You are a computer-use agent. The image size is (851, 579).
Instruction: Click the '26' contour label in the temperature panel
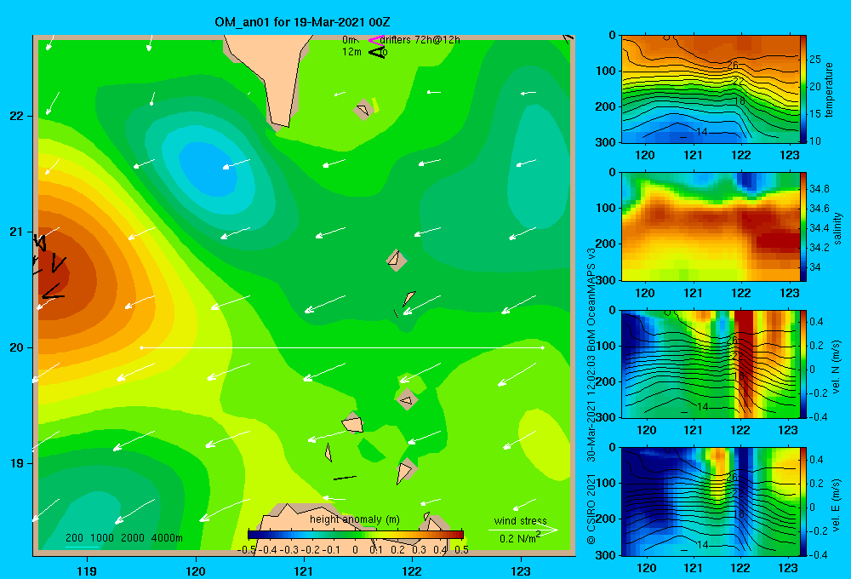[x=733, y=66]
